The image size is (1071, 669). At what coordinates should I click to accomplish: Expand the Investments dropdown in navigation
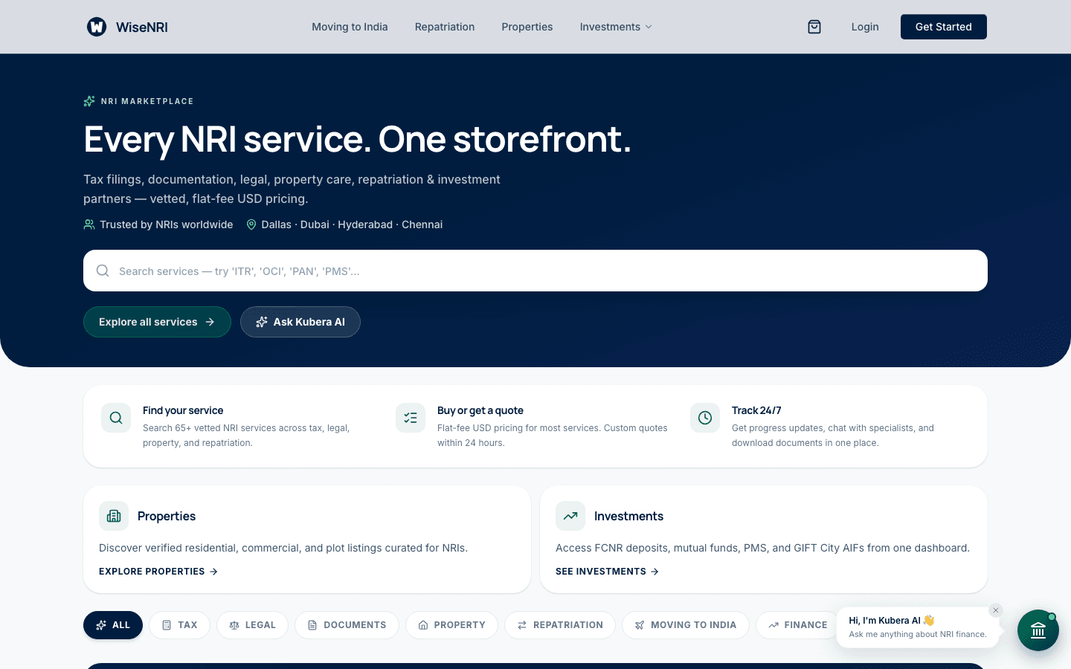[x=616, y=27]
